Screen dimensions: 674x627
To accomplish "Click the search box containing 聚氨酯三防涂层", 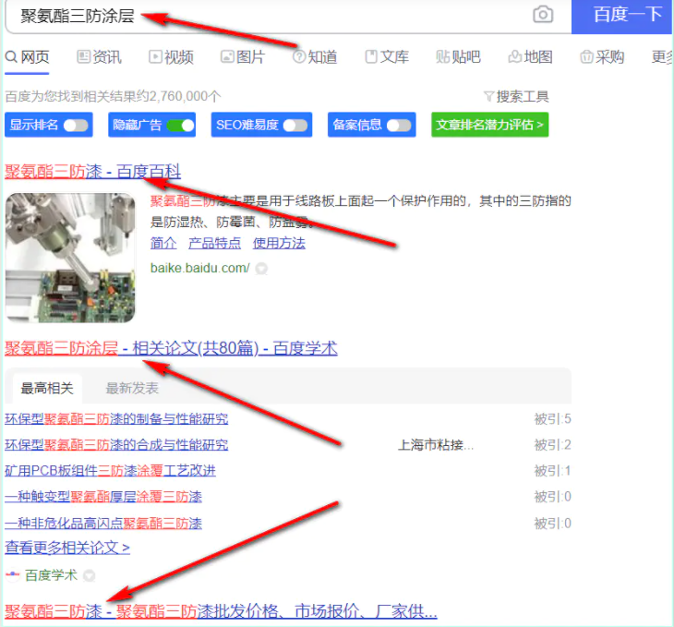I will coord(288,17).
